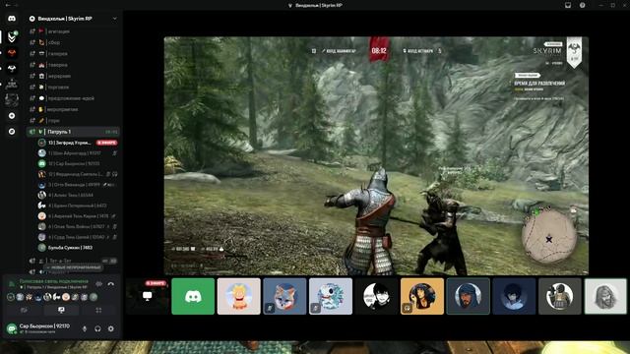Click the voice connected status text
Screen dimensions: 630x354
tap(54, 281)
